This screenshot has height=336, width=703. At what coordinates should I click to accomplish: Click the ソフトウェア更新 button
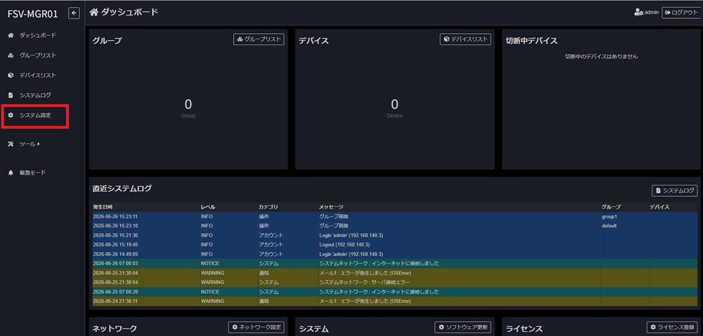click(463, 327)
